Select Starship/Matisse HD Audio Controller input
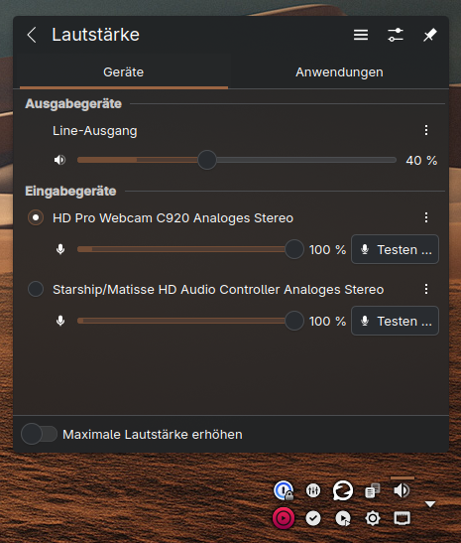 (x=36, y=289)
